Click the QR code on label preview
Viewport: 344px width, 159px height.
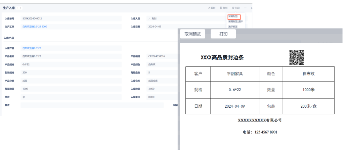pyautogui.click(x=297, y=57)
